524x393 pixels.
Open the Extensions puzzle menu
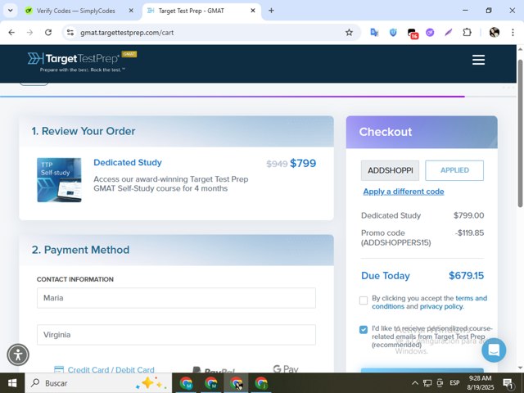pyautogui.click(x=467, y=33)
